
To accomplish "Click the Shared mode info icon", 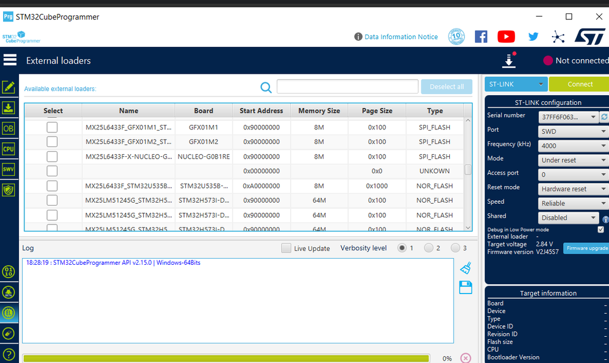I will tap(605, 220).
